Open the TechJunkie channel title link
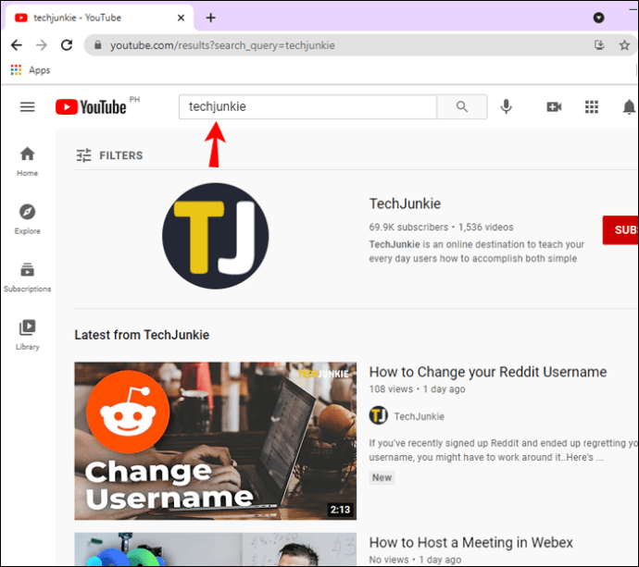 tap(405, 203)
